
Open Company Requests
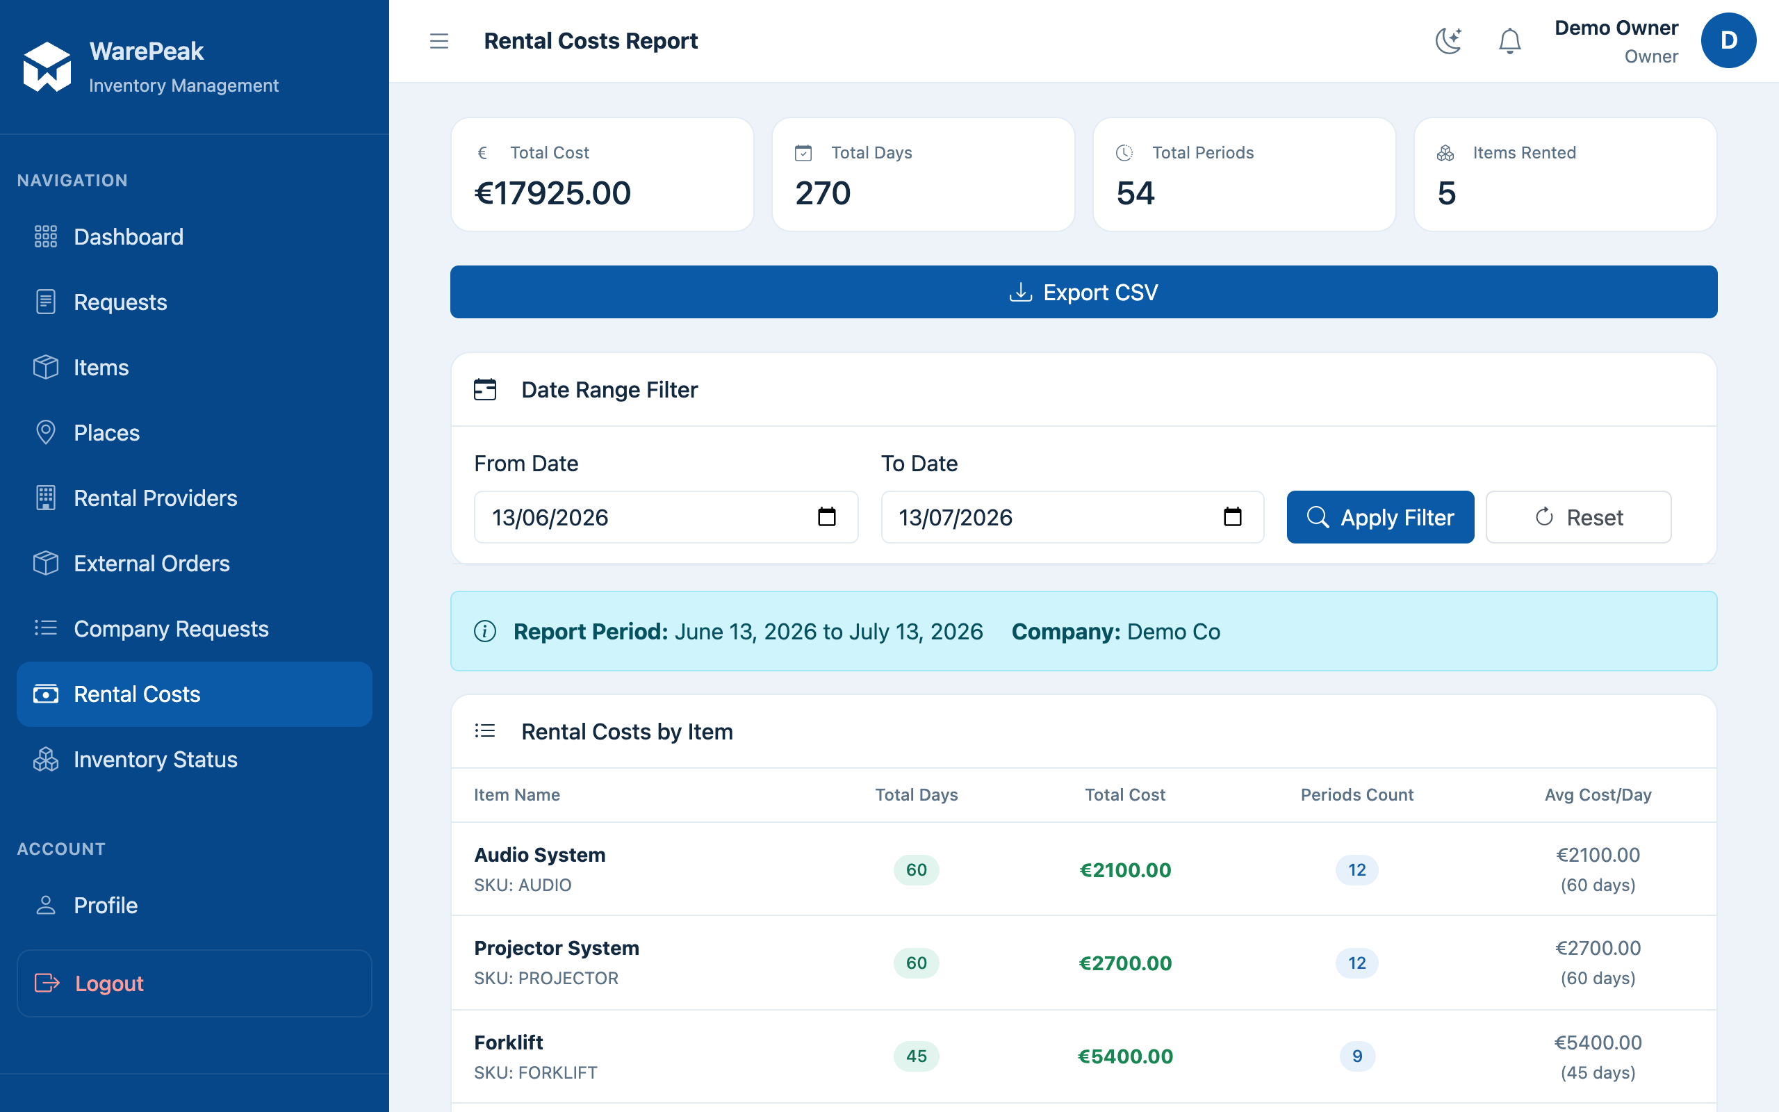(194, 628)
